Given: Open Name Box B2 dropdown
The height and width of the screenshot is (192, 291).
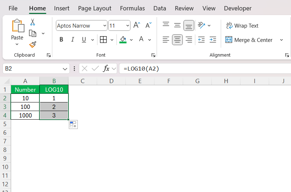Looking at the screenshot, I should 65,69.
